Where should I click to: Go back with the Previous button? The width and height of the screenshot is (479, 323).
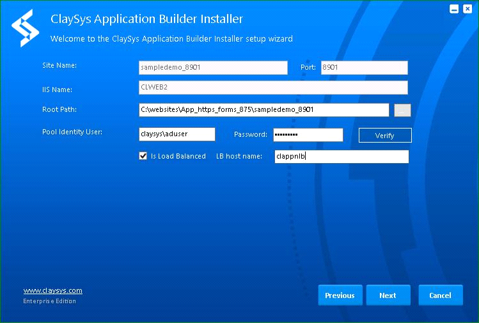[x=340, y=295]
